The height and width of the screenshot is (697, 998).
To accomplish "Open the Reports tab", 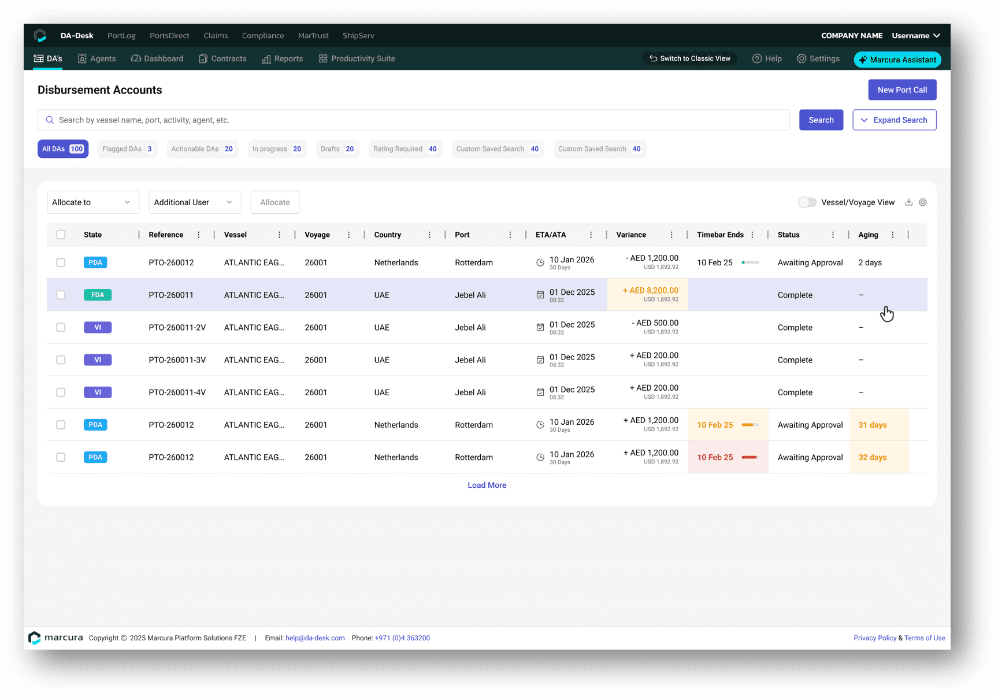I will point(282,58).
